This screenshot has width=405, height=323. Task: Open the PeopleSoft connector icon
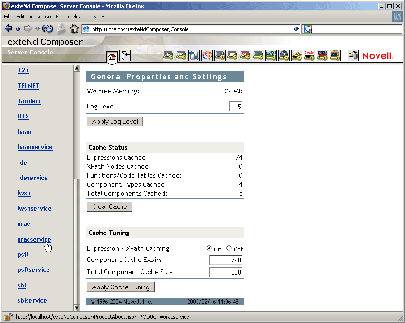pyautogui.click(x=322, y=55)
